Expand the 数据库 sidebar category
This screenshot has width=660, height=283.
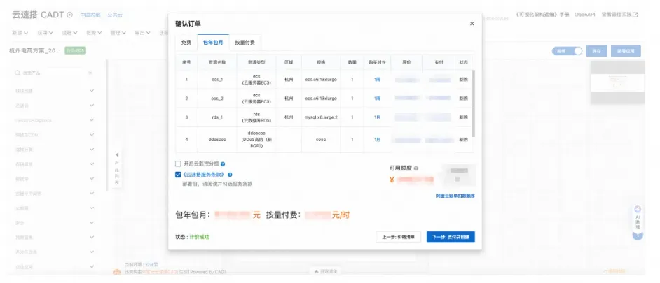pos(55,179)
